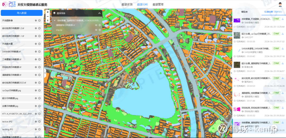Click the 已完成 status of SAR水体提取 task
Viewport: 286px width, 138px height.
(276, 48)
